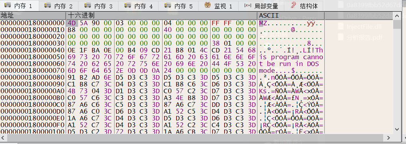
Task: Click the memory icon on 内存 2 tab
Action: tap(48, 5)
